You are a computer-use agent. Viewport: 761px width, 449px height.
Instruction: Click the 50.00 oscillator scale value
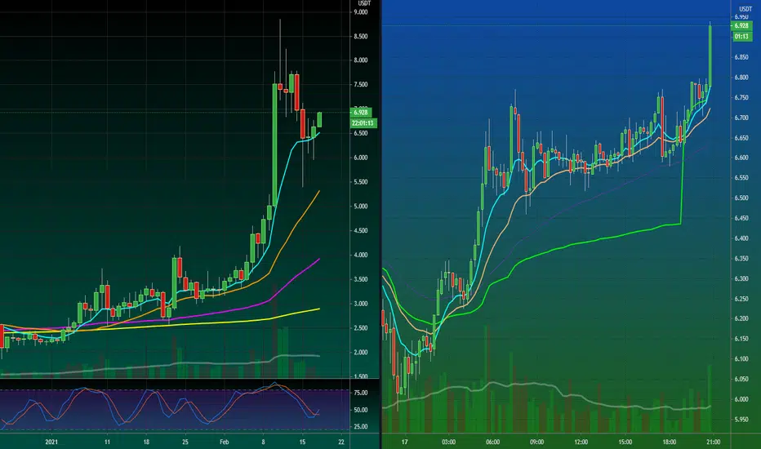click(361, 410)
